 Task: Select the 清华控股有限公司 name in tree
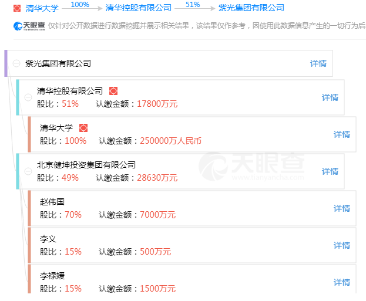click(70, 91)
